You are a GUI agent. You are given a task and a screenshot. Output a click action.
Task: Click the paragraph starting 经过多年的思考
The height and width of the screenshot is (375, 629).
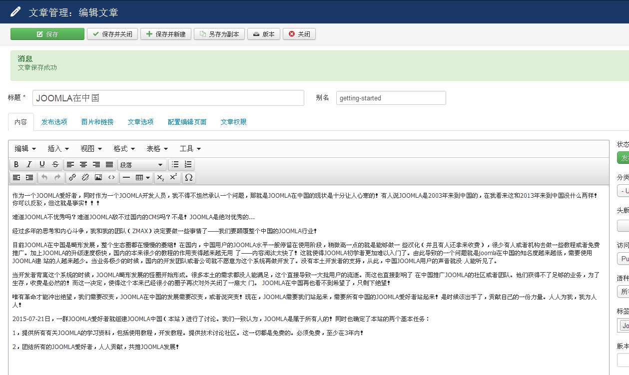point(165,231)
